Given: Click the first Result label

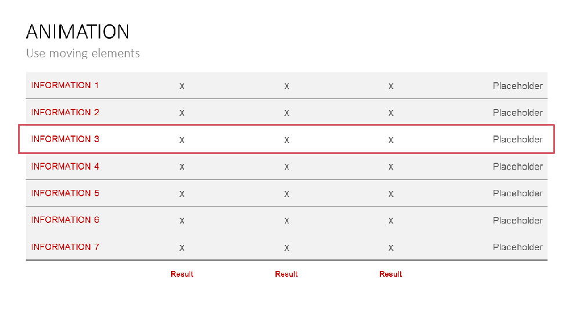Looking at the screenshot, I should pyautogui.click(x=182, y=274).
